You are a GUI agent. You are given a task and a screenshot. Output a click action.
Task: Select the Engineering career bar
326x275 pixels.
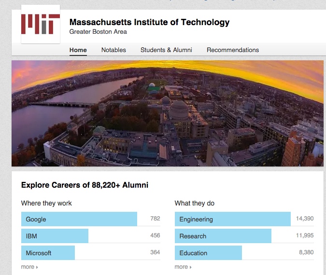[x=233, y=219]
